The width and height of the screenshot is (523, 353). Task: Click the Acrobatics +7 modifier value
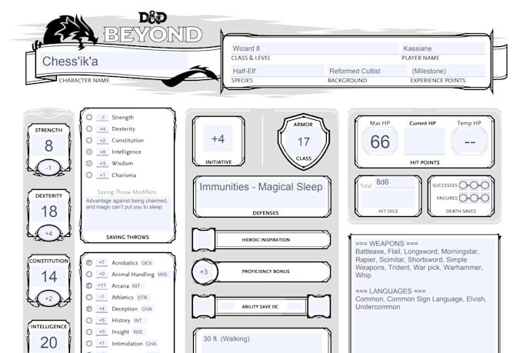click(102, 262)
